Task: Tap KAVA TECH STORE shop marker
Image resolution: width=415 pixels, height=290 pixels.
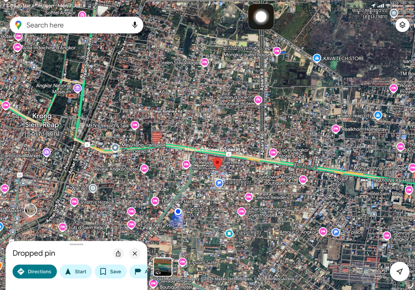Action: pyautogui.click(x=317, y=58)
